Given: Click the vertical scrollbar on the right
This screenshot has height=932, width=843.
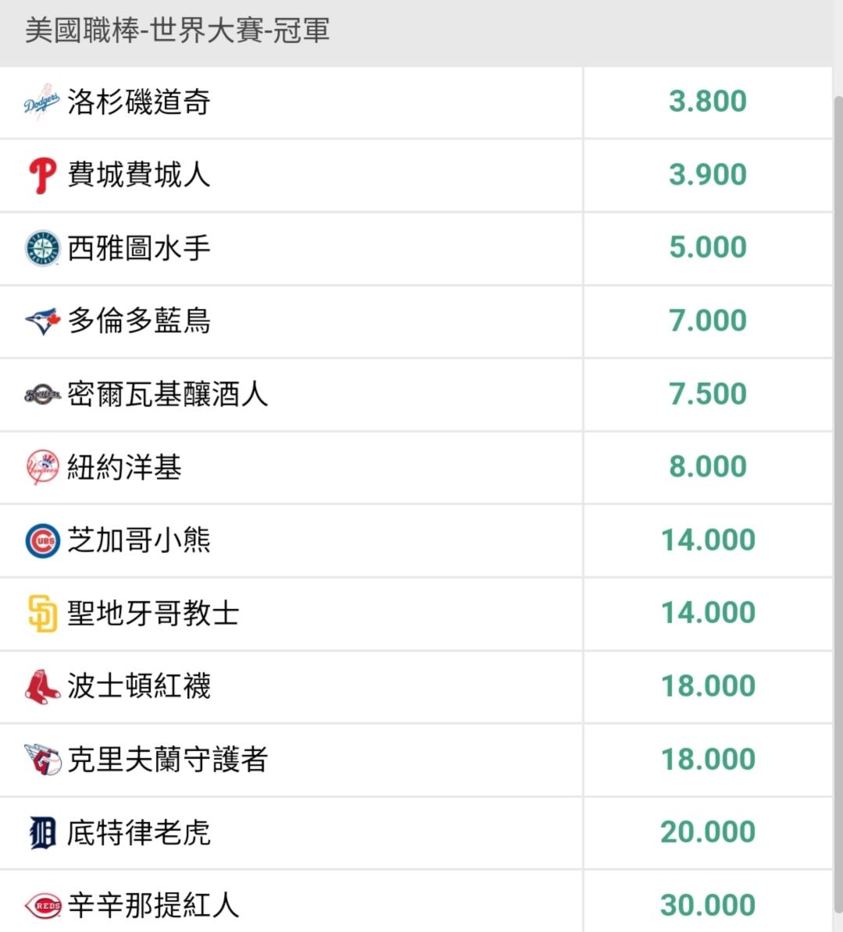Looking at the screenshot, I should click(838, 468).
